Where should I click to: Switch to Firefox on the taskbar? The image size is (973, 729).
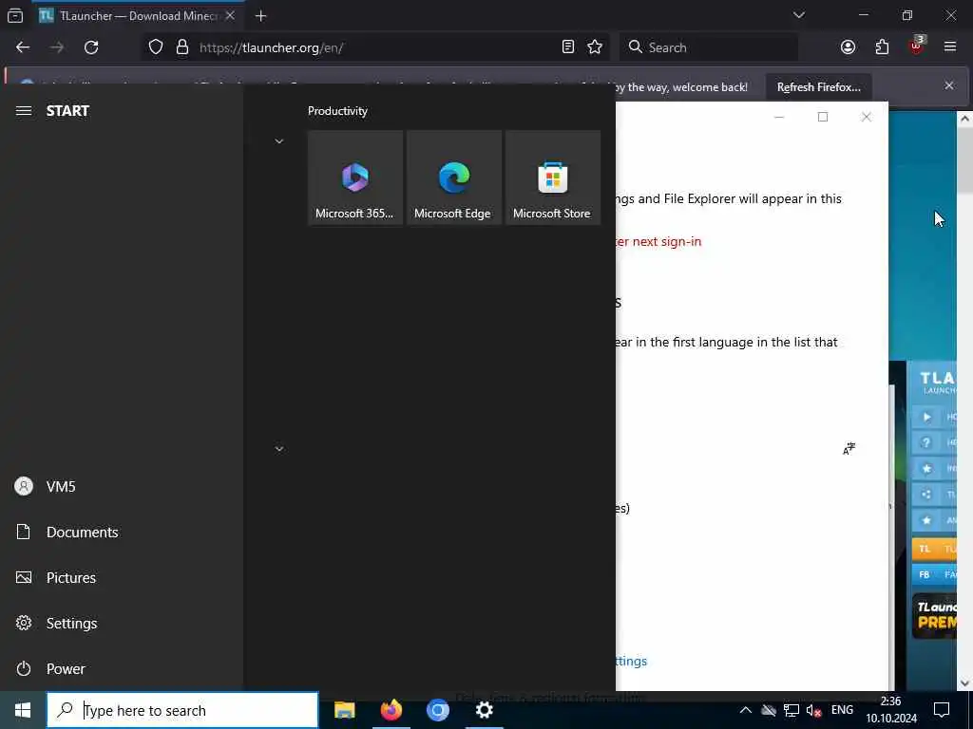coord(391,710)
